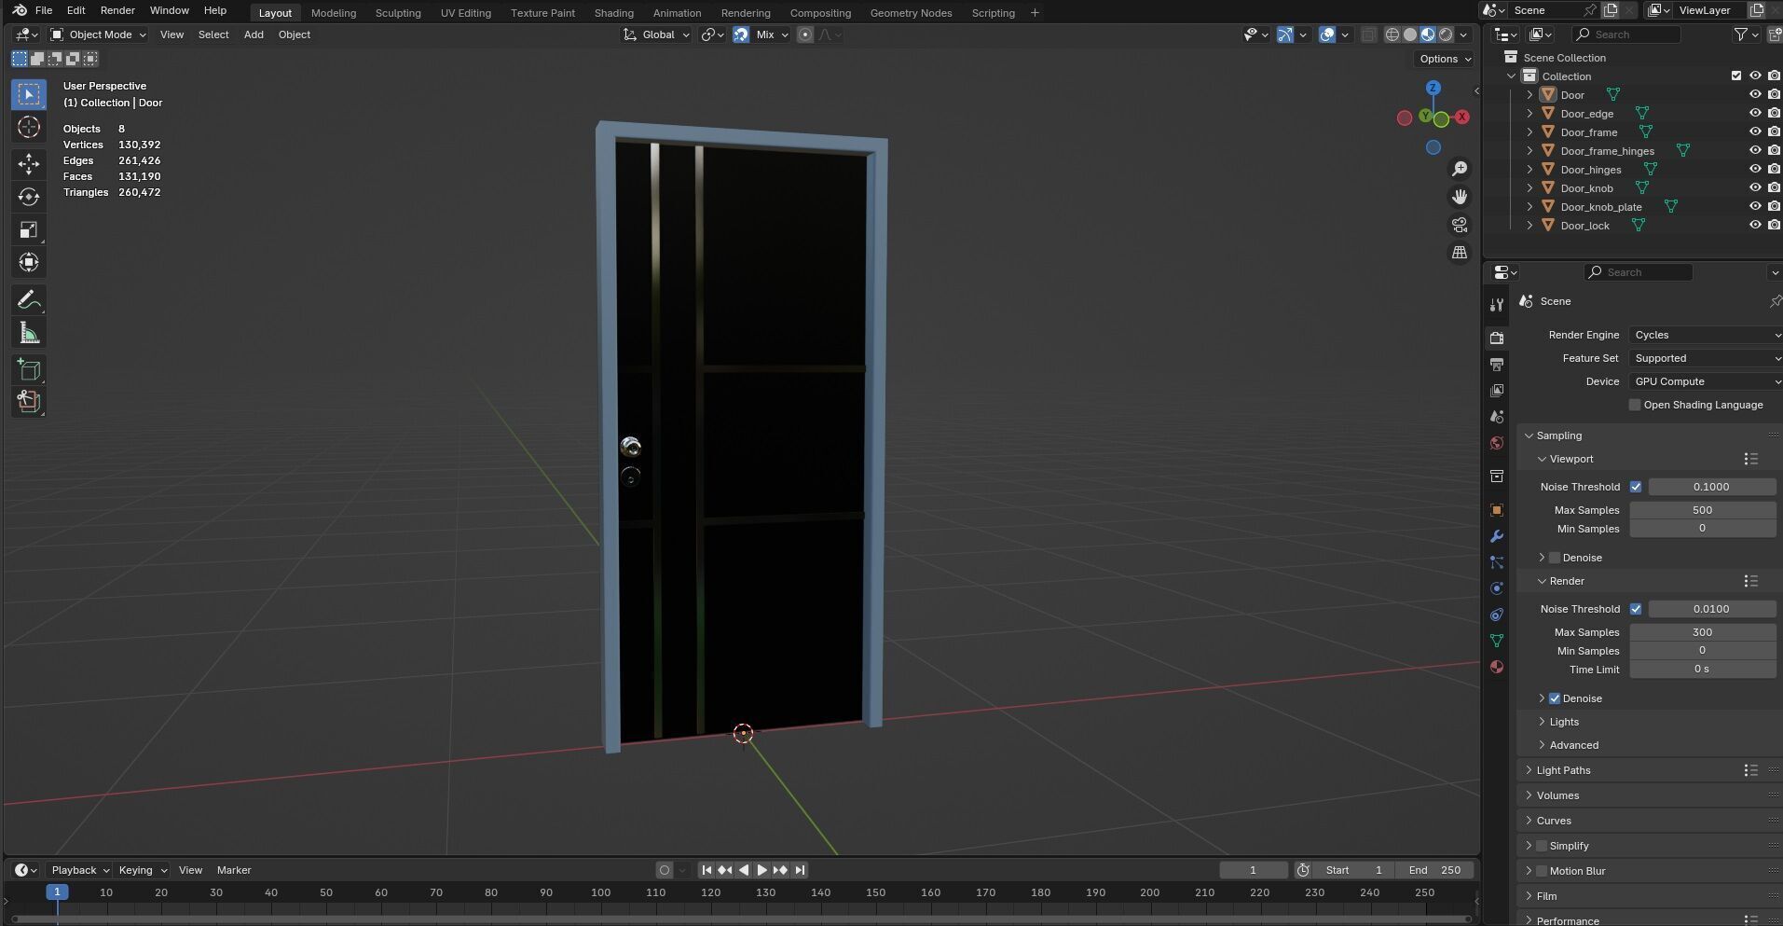Screen dimensions: 1783x926
Task: Activate the Move tool
Action: [29, 164]
